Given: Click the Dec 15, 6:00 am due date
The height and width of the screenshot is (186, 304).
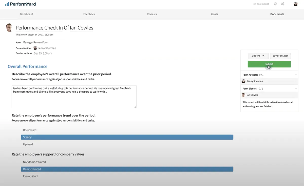Looking at the screenshot, I should click(43, 53).
